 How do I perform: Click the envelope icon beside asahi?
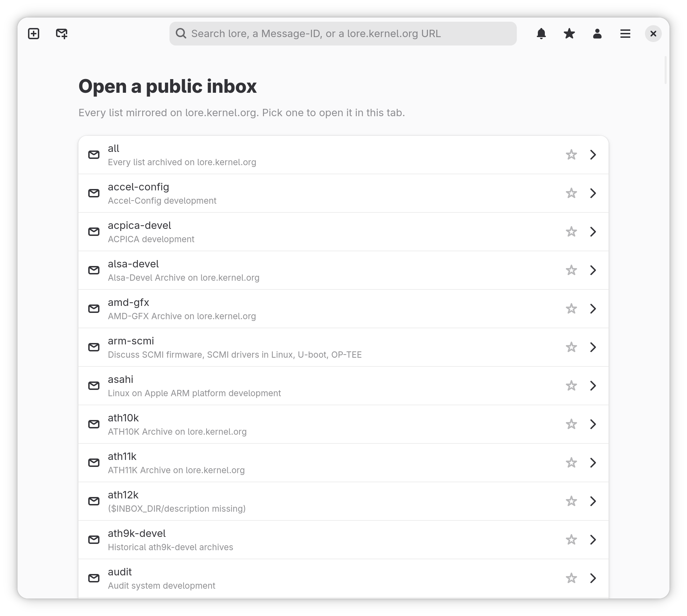pyautogui.click(x=94, y=386)
